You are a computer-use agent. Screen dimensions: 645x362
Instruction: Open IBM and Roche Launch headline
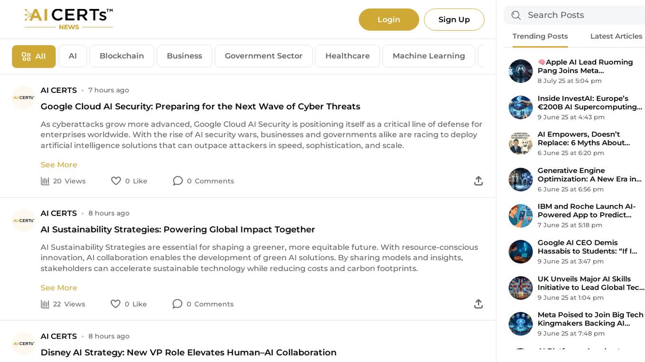(587, 211)
